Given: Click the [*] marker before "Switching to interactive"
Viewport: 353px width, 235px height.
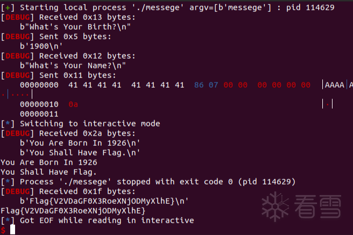Looking at the screenshot, I should tap(8, 124).
